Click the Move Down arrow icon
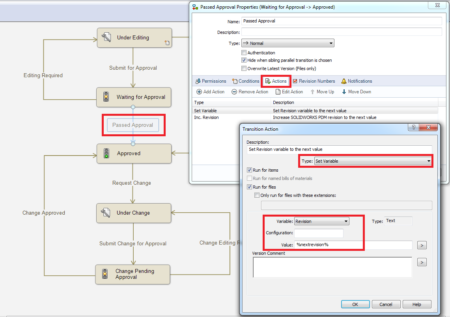450x317 pixels. pyautogui.click(x=344, y=92)
